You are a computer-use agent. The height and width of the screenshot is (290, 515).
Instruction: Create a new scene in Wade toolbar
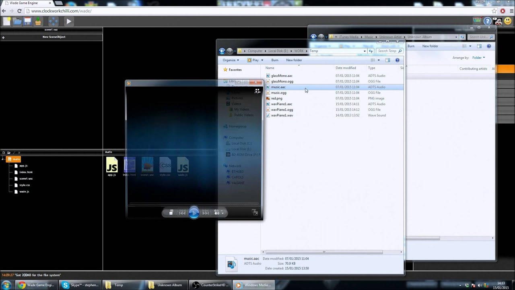6,21
